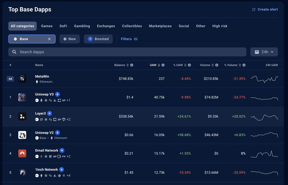288x185 pixels.
Task: Click the Create alert link
Action: click(x=265, y=9)
